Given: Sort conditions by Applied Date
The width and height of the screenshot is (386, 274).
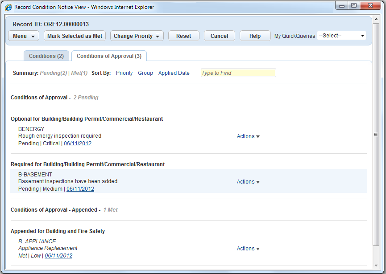Looking at the screenshot, I should (174, 73).
